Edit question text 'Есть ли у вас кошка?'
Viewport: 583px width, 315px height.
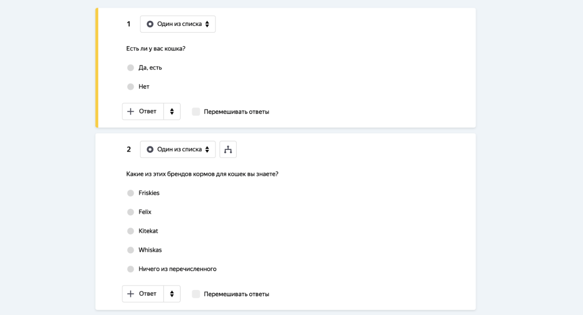(x=155, y=49)
